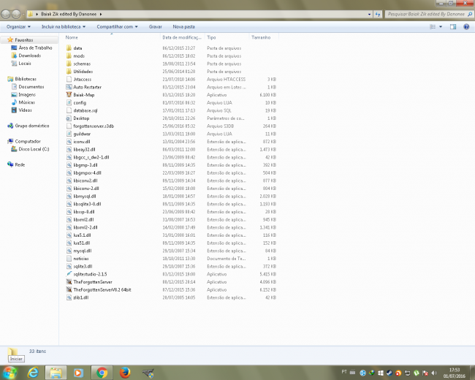This screenshot has height=380, width=475.
Task: Open Rede in navigation pane
Action: point(20,164)
